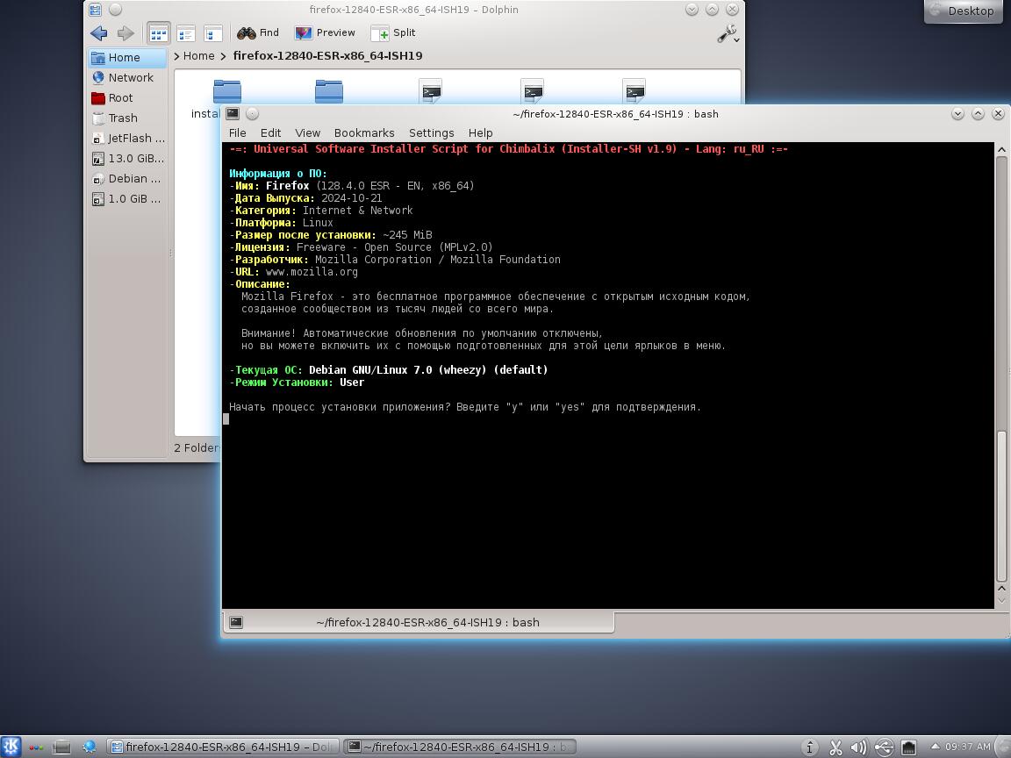Switch Dolphin to Details view mode

coord(186,33)
